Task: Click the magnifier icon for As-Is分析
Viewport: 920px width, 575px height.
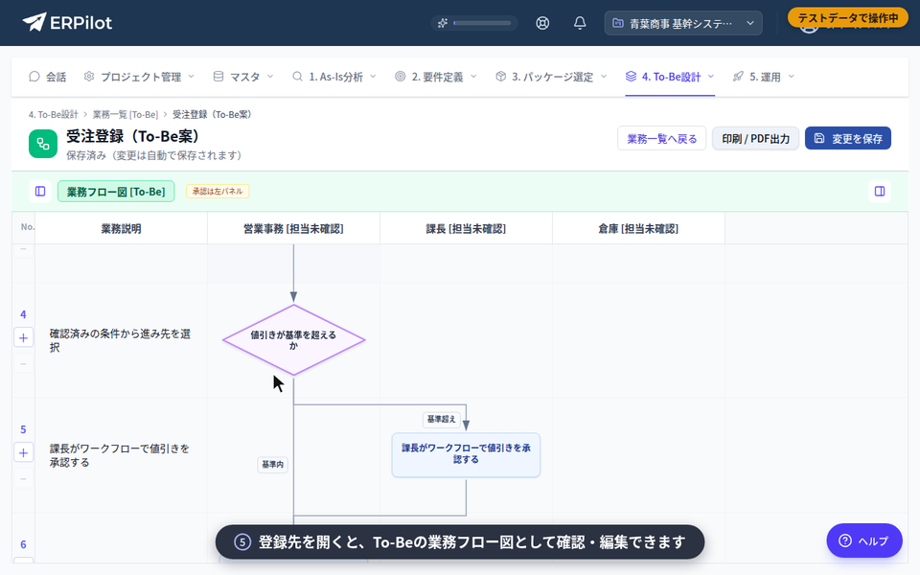Action: click(x=297, y=77)
